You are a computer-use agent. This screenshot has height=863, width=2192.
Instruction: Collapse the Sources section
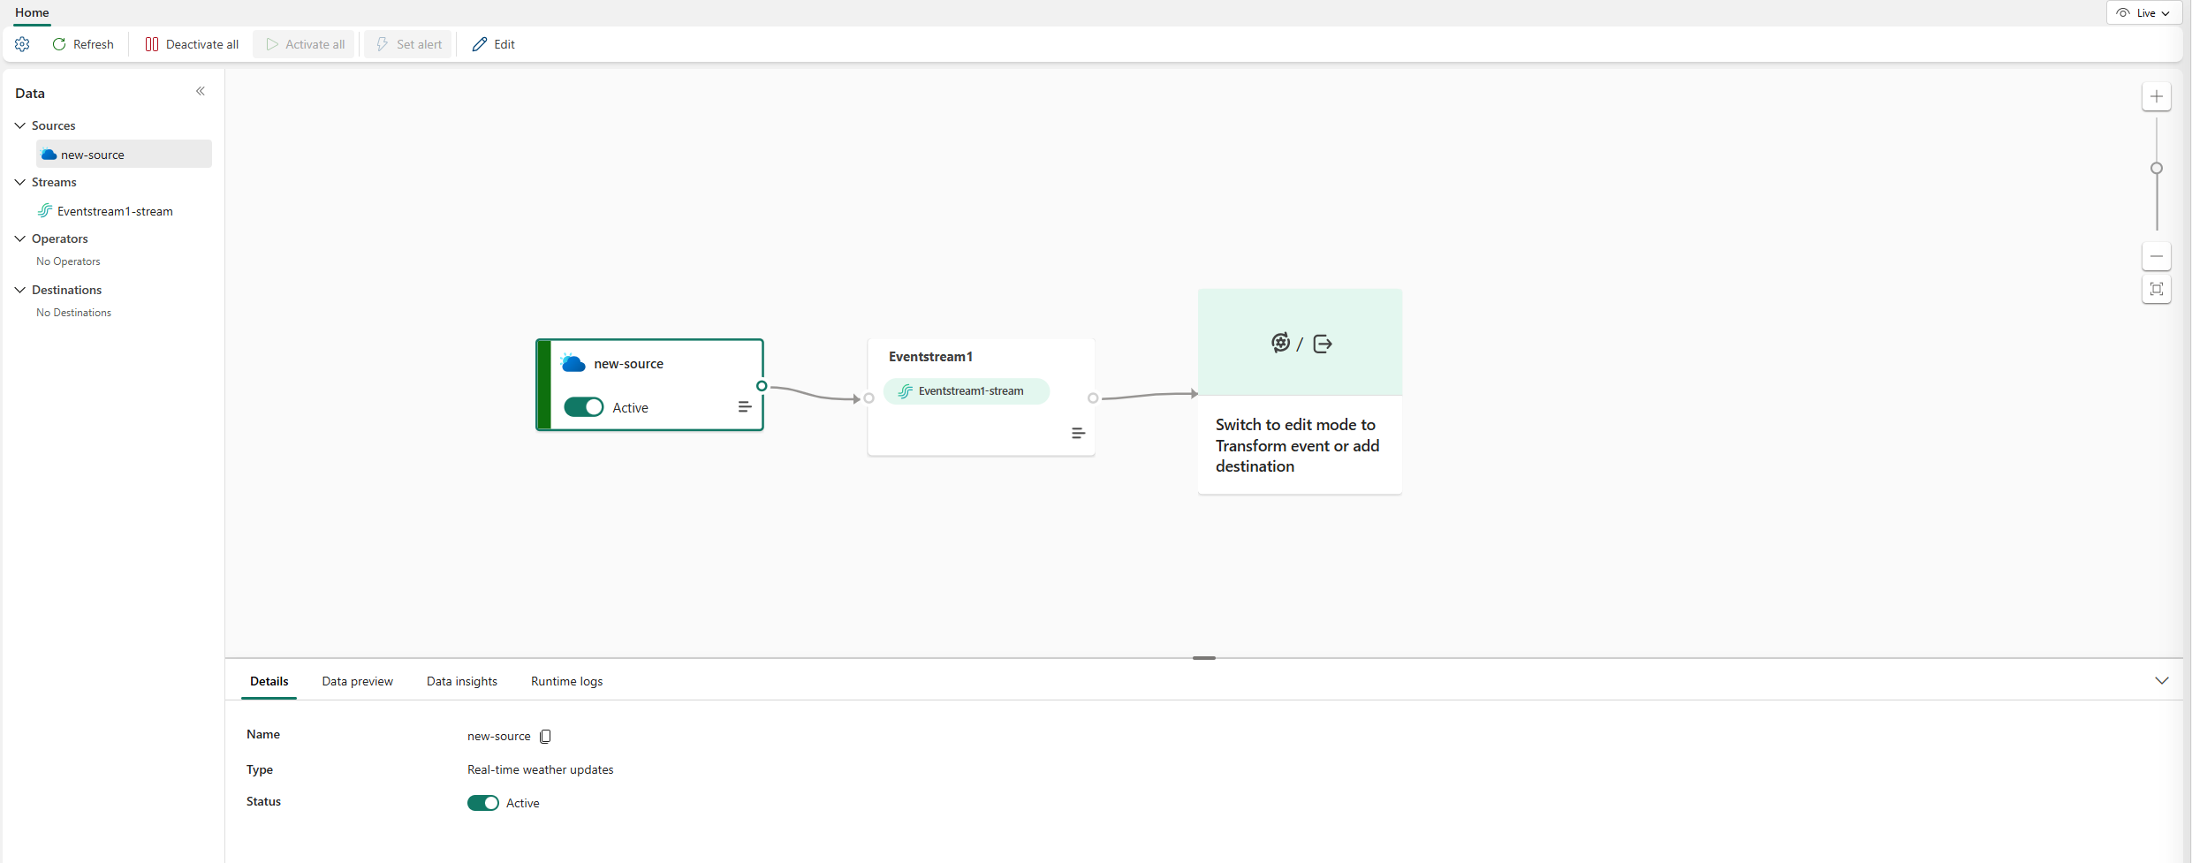click(x=20, y=125)
